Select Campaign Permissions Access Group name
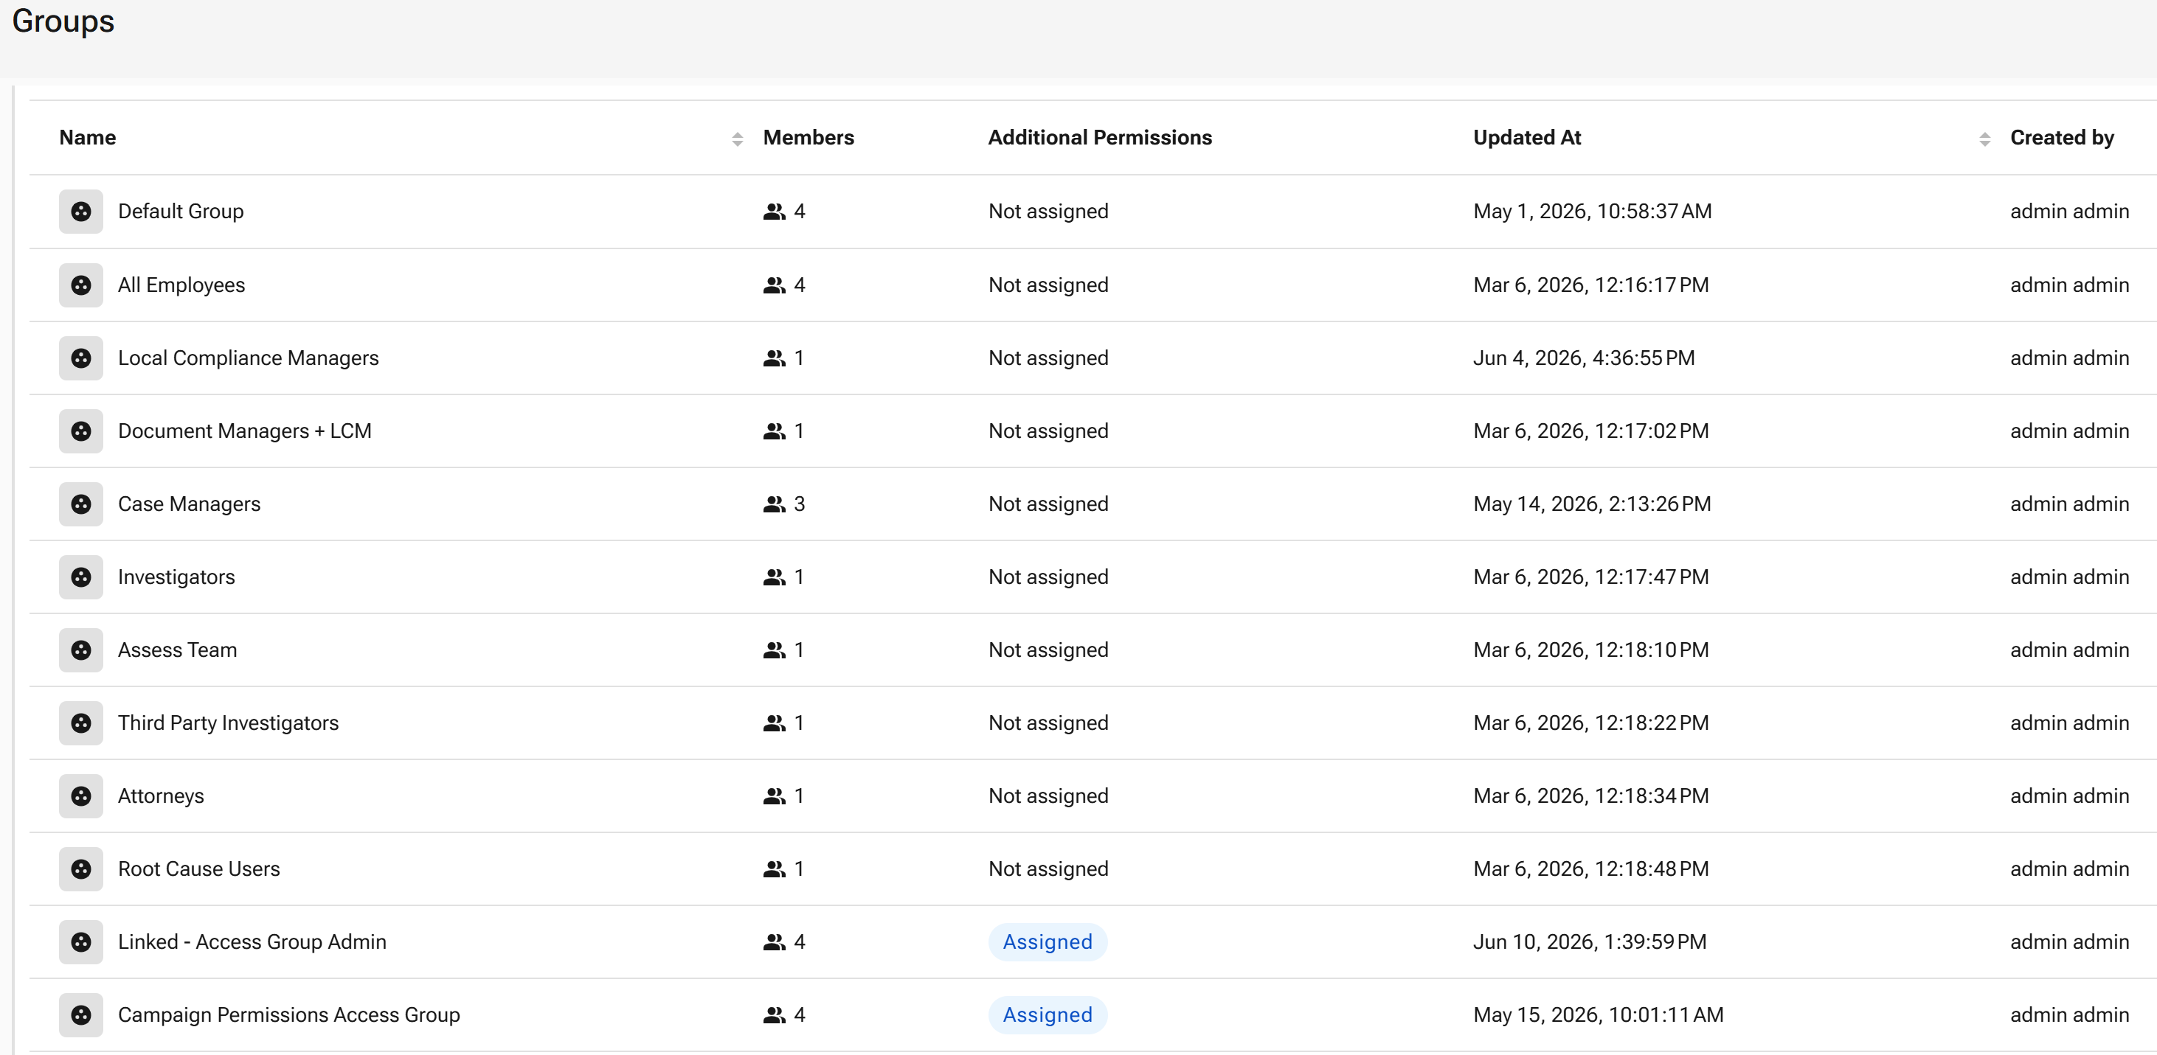The height and width of the screenshot is (1055, 2157). click(289, 1015)
